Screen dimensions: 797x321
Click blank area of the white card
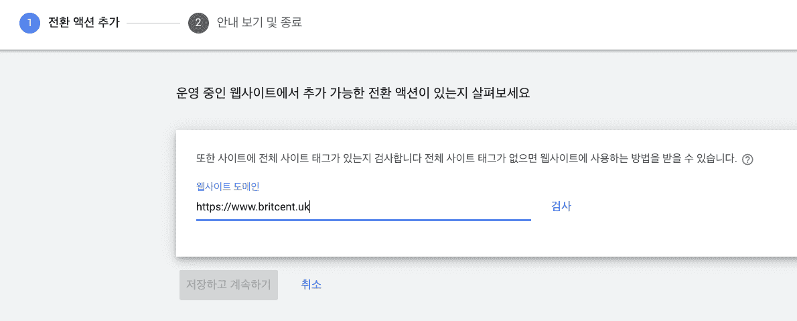(661, 234)
